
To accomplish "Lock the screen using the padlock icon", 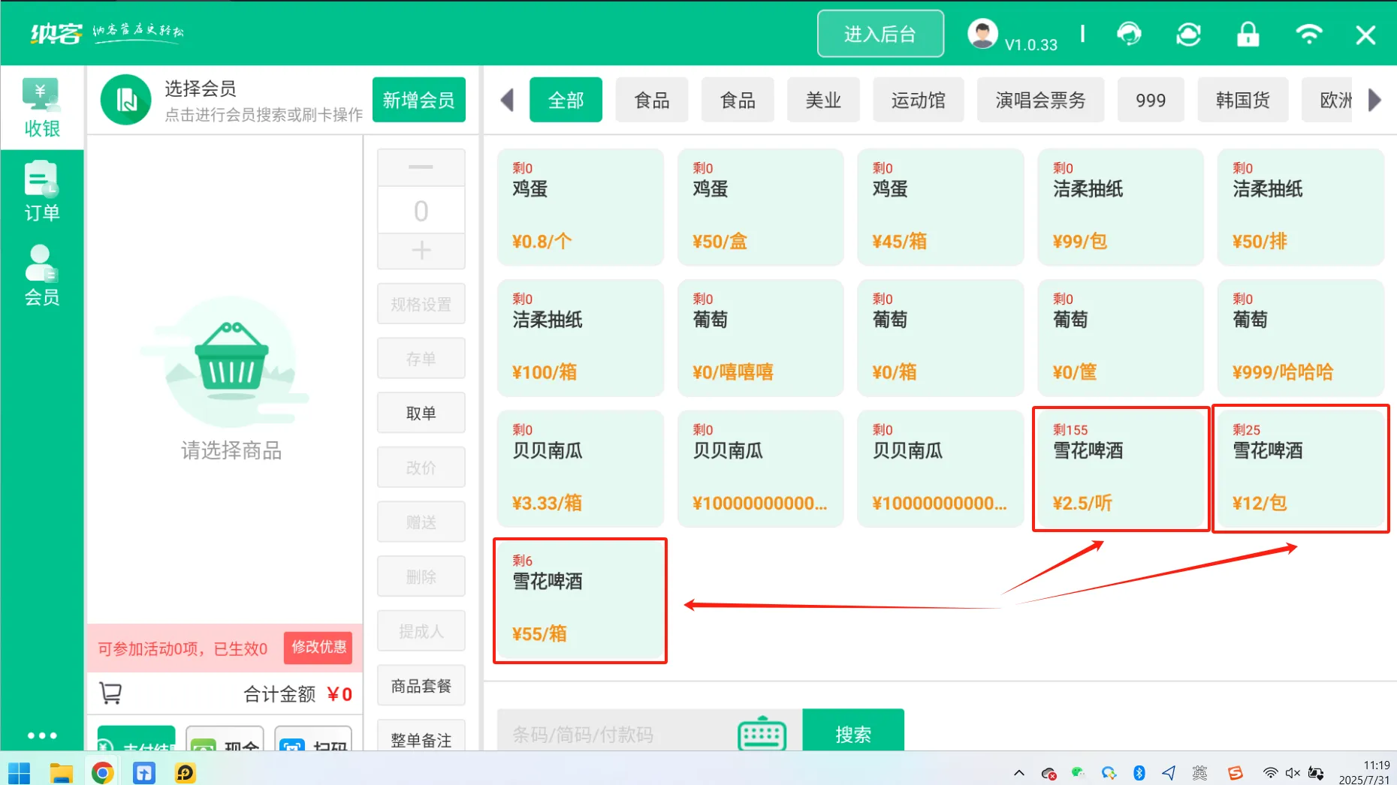I will (x=1248, y=34).
